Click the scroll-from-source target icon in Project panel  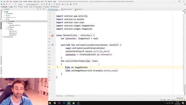click(x=38, y=9)
